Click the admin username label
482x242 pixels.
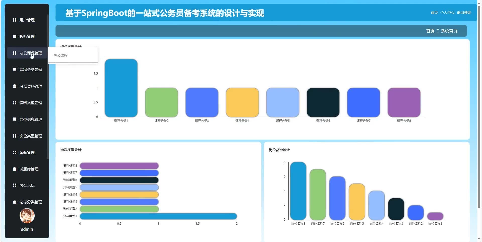coord(27,229)
